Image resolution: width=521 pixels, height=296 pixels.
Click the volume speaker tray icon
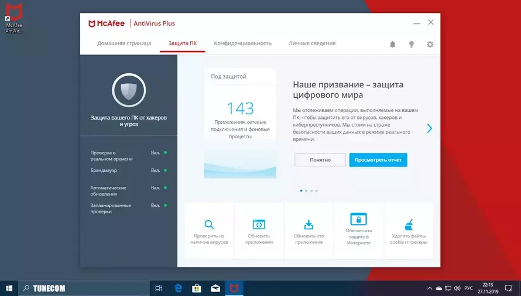click(457, 288)
